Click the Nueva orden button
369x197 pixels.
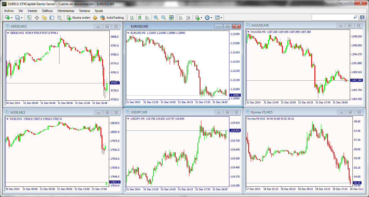point(78,18)
